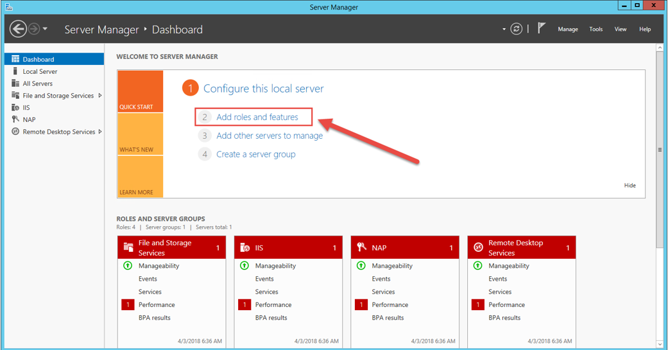Image resolution: width=668 pixels, height=350 pixels.
Task: Click the IIS icon in sidebar
Action: [x=16, y=108]
